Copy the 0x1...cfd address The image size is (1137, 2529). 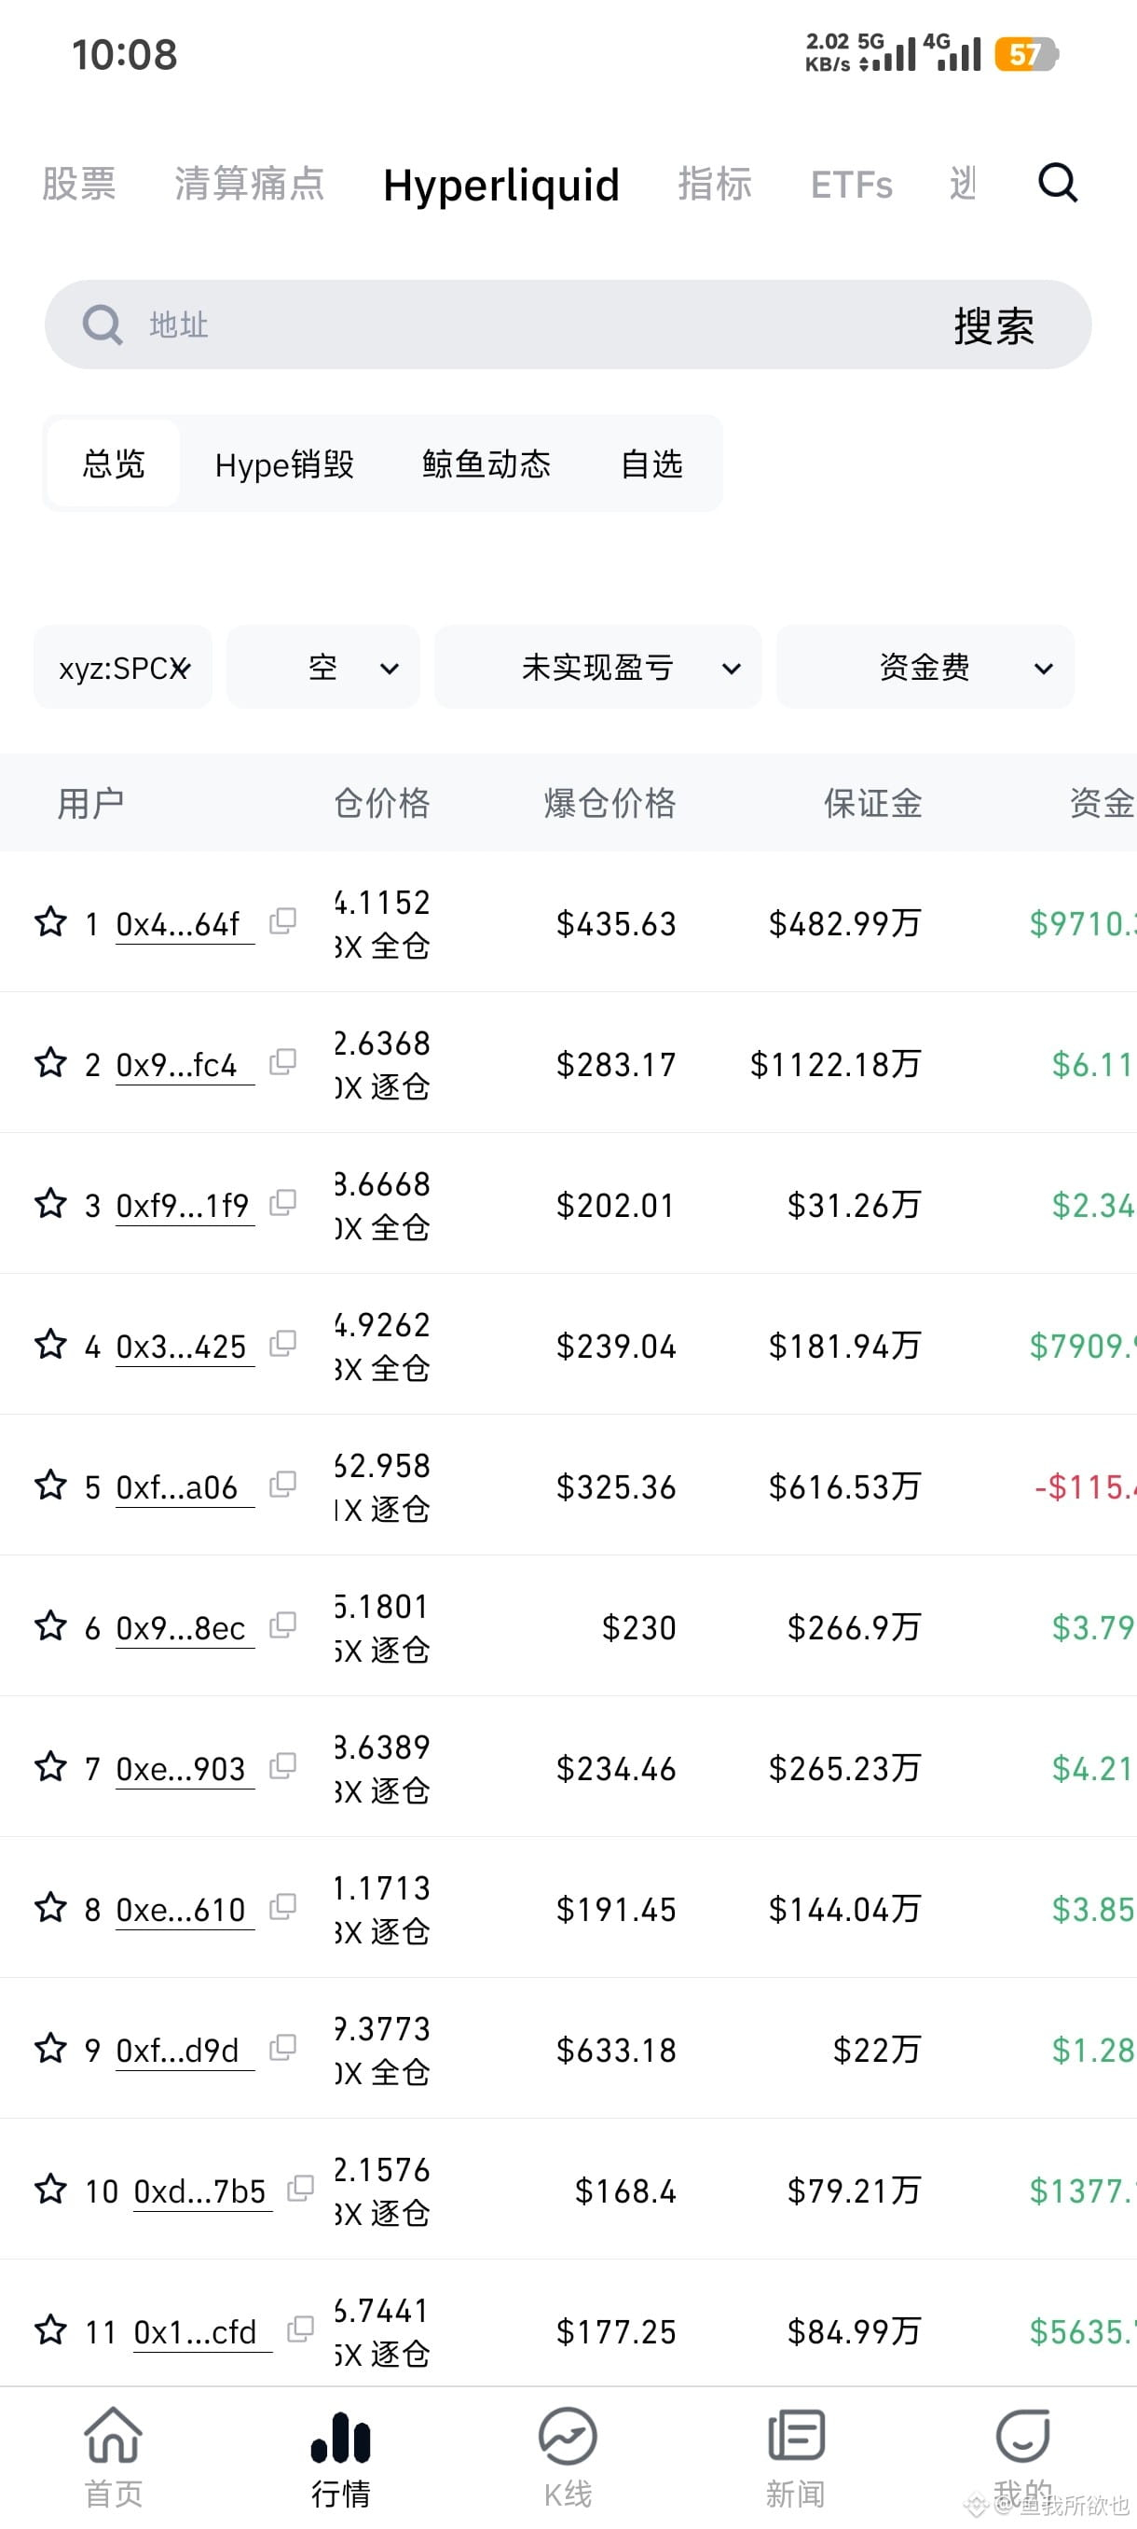coord(300,2329)
